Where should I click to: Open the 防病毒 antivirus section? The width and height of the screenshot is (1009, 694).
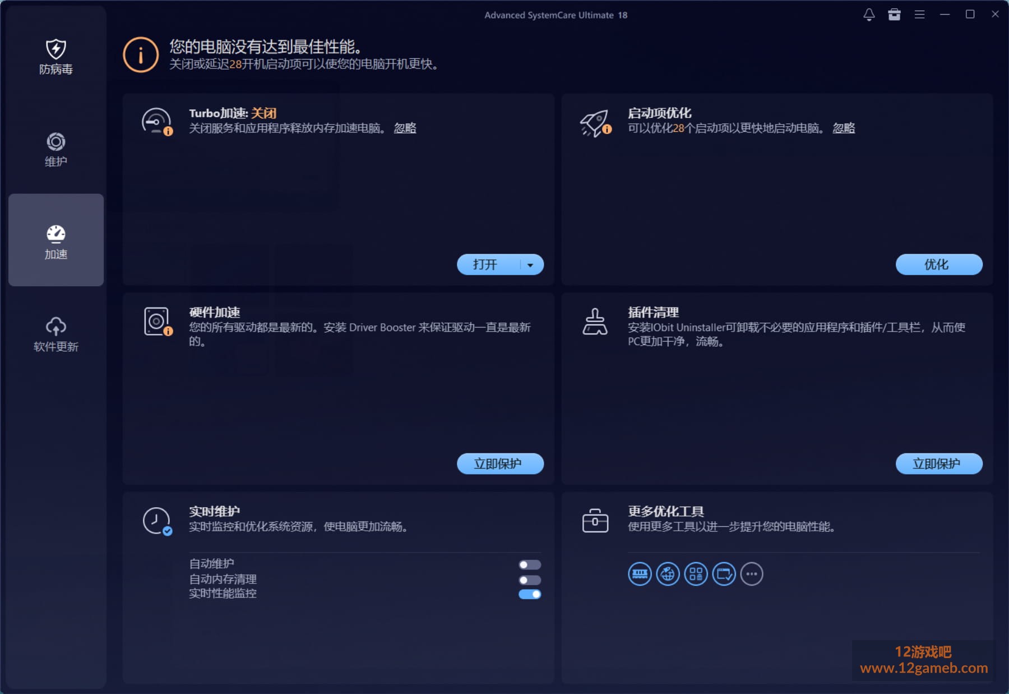click(x=56, y=56)
